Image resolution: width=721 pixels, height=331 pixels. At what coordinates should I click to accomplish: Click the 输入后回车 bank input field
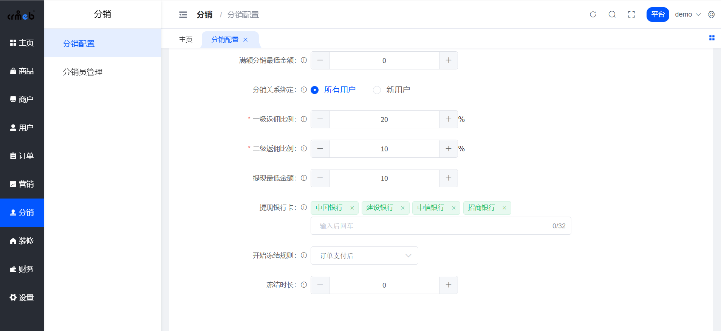[x=431, y=226]
